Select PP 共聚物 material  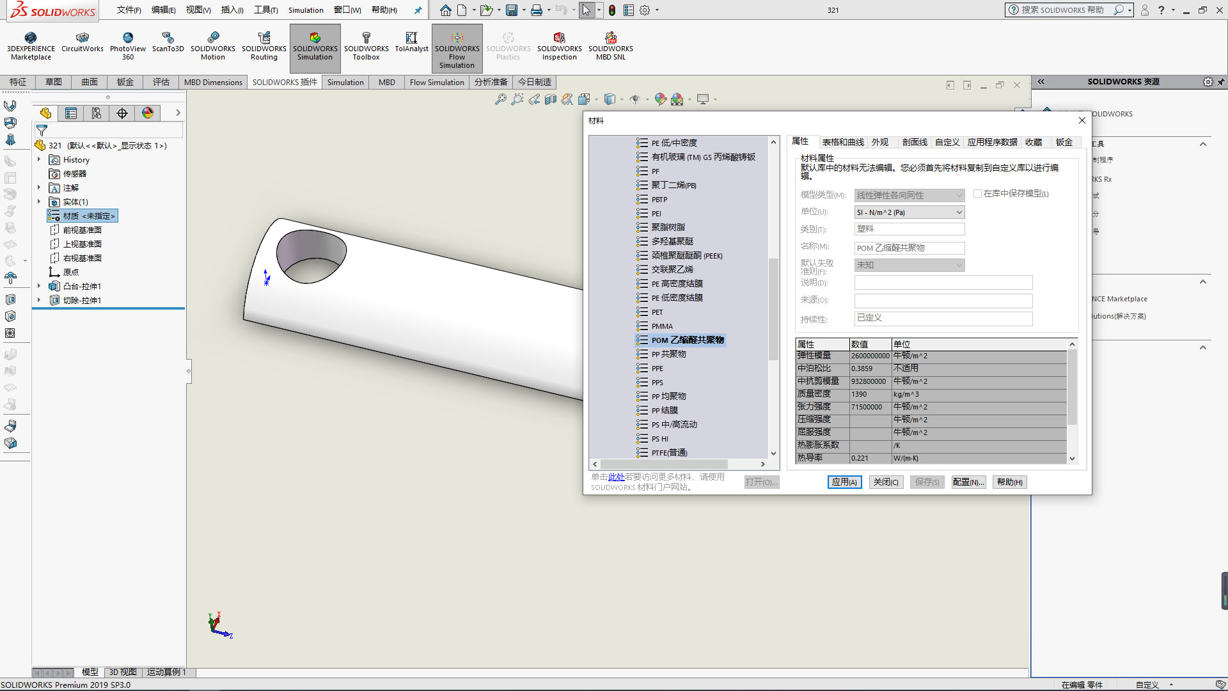point(668,354)
